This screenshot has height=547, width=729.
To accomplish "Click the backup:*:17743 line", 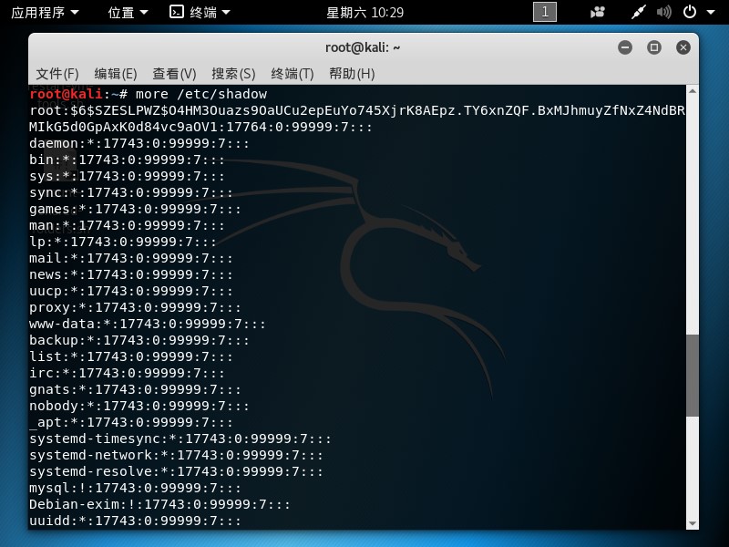I will (x=139, y=340).
